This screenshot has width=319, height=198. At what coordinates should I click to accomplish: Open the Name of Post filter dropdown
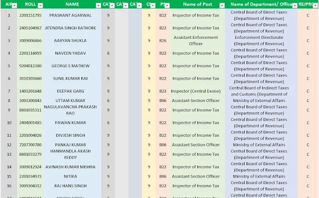point(222,5)
